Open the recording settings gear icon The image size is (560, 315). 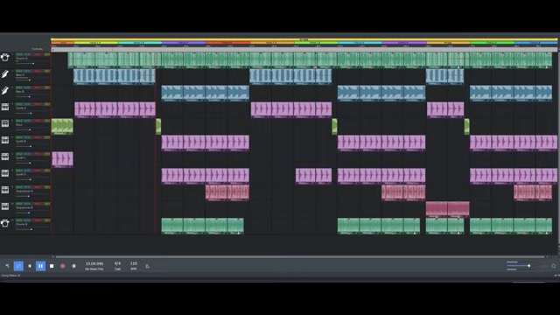[x=73, y=266]
